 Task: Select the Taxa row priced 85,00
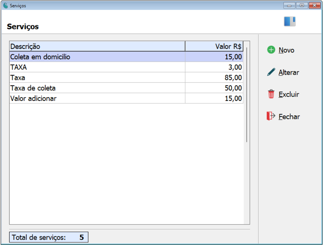[x=126, y=77]
